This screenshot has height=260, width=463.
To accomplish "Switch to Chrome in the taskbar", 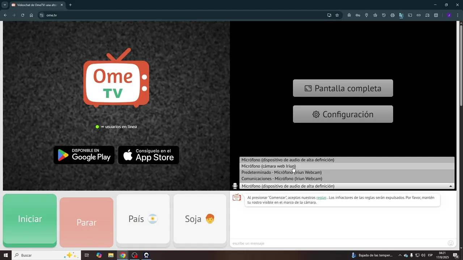I will (x=123, y=255).
